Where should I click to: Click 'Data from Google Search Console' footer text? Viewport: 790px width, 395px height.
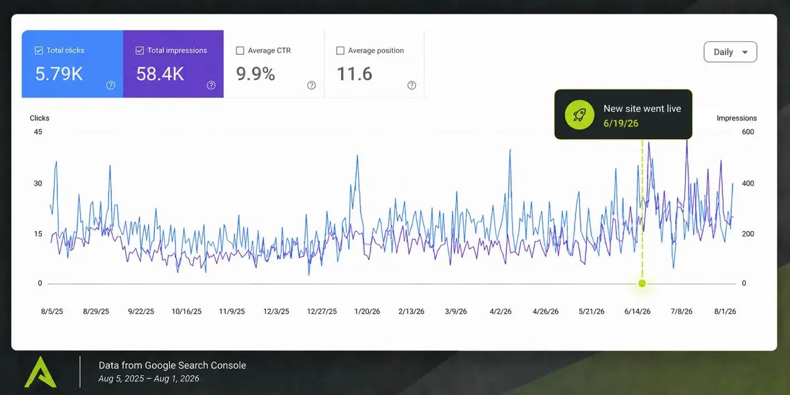[x=173, y=365]
